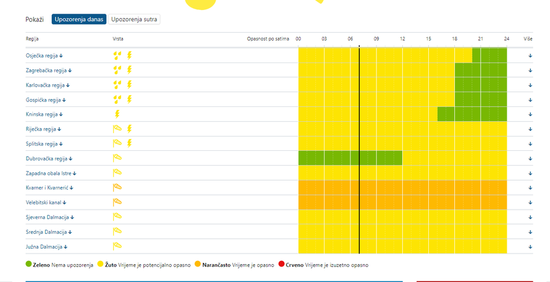Click the rain icon in Gospićka regija row

tap(117, 100)
